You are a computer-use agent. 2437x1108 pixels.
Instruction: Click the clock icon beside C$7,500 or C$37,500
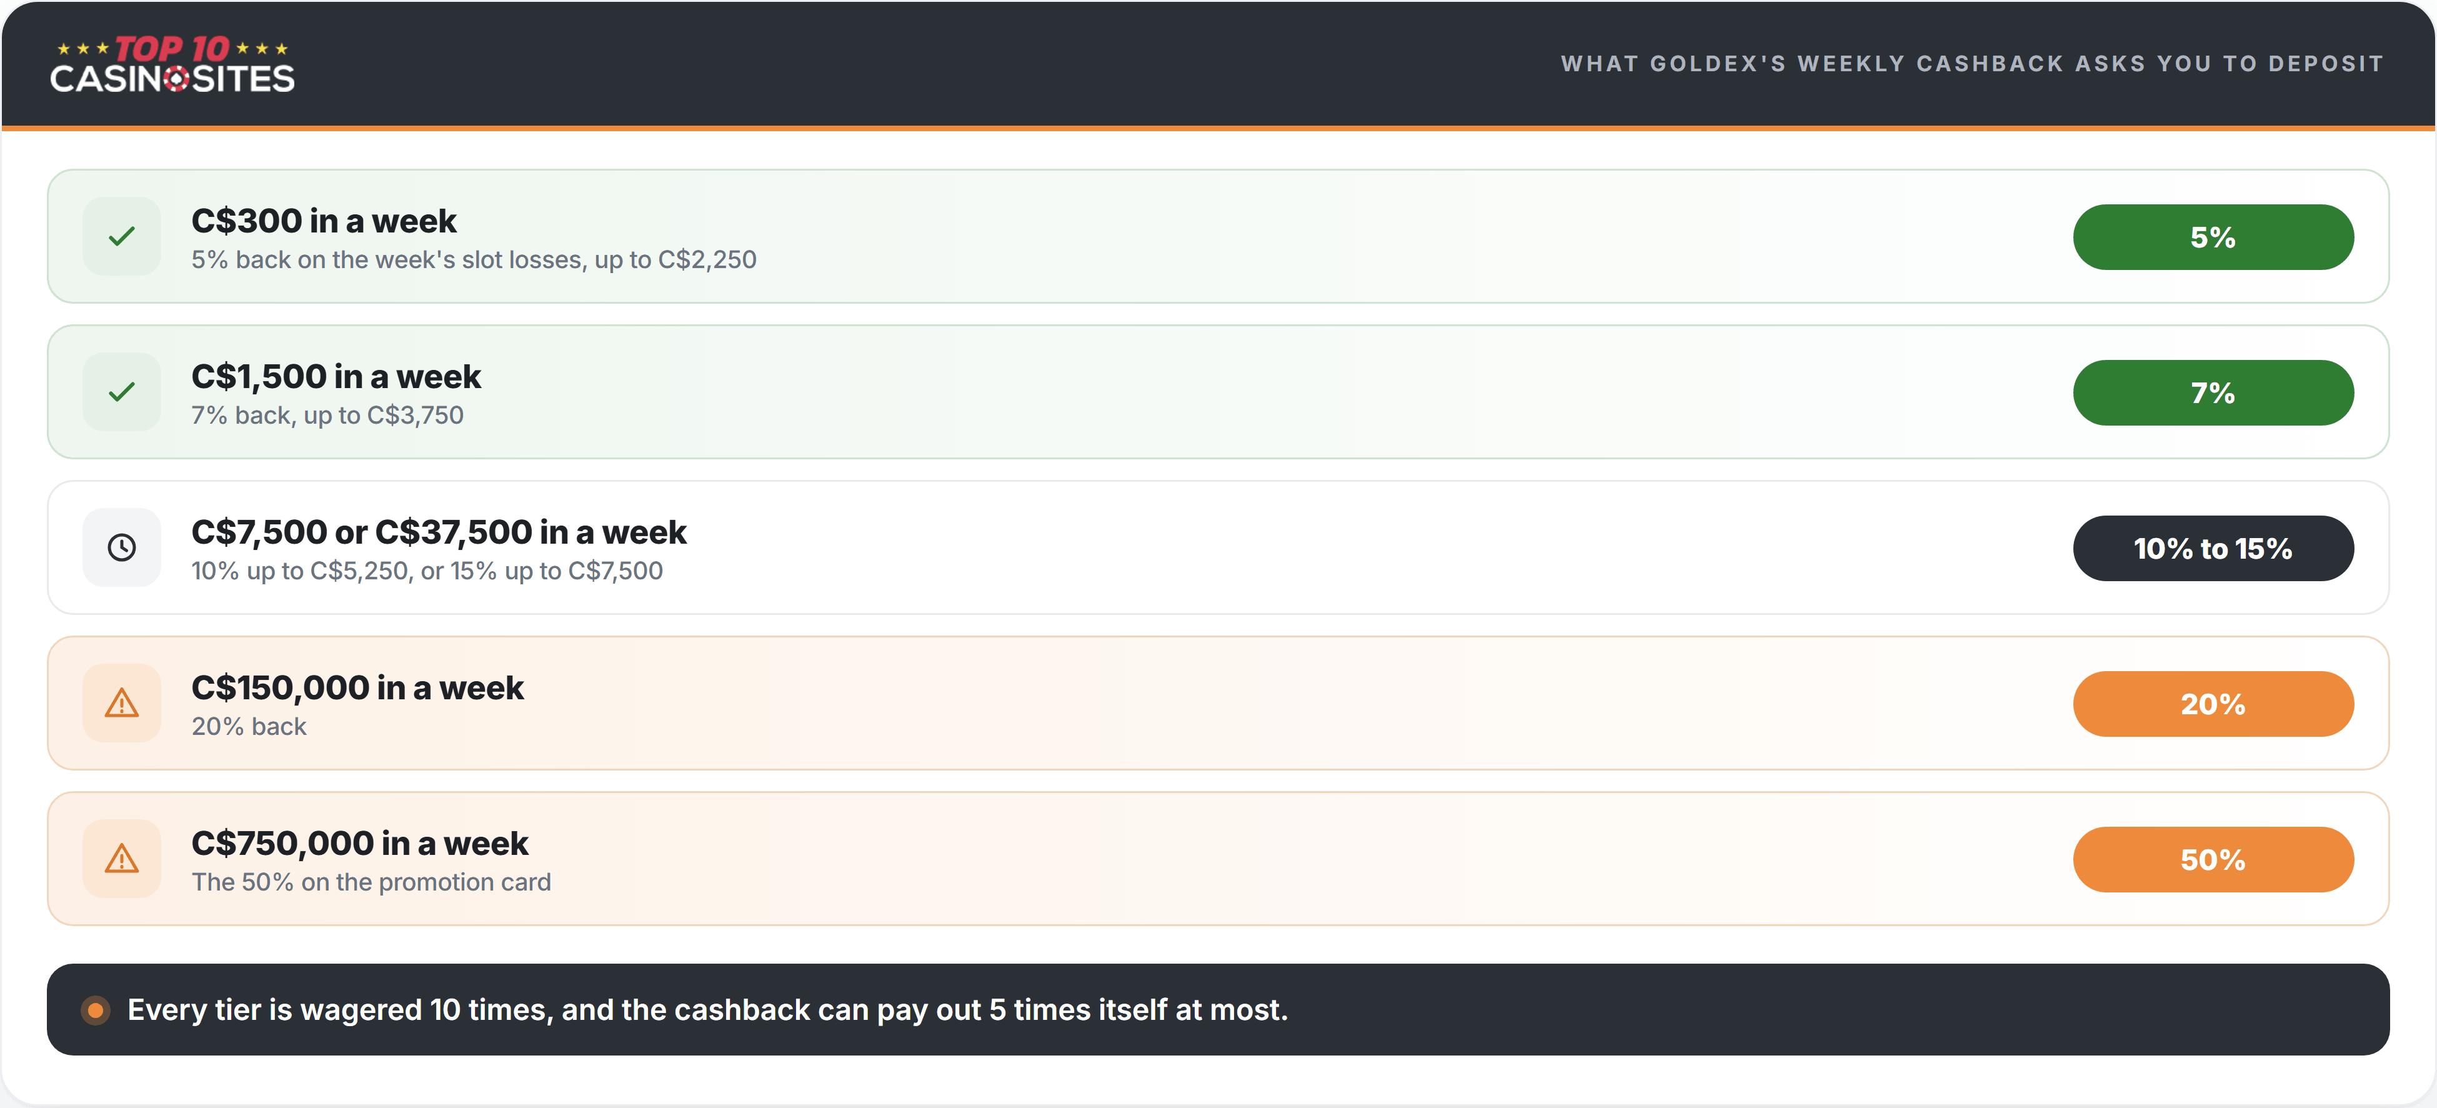(122, 548)
